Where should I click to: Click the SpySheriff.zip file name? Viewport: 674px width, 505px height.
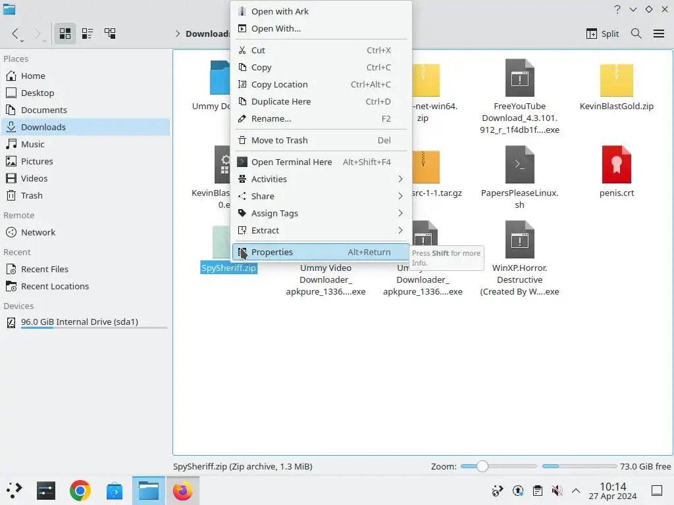[228, 268]
